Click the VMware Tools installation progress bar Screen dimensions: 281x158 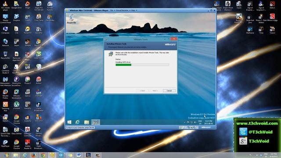(x=142, y=65)
